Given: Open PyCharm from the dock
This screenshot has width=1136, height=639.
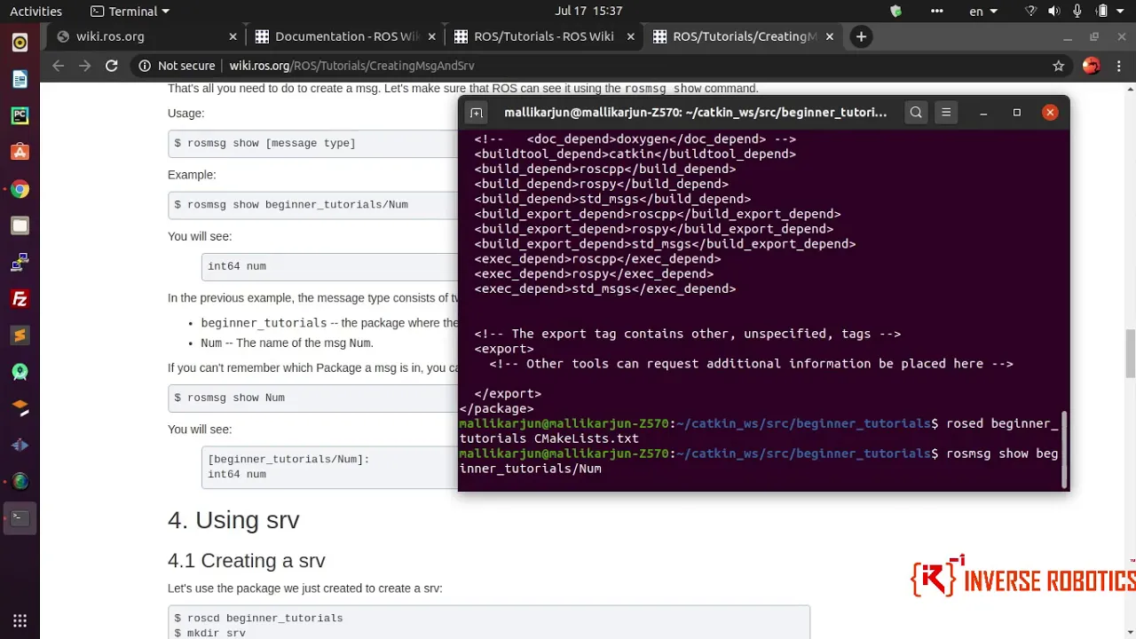Looking at the screenshot, I should point(20,115).
